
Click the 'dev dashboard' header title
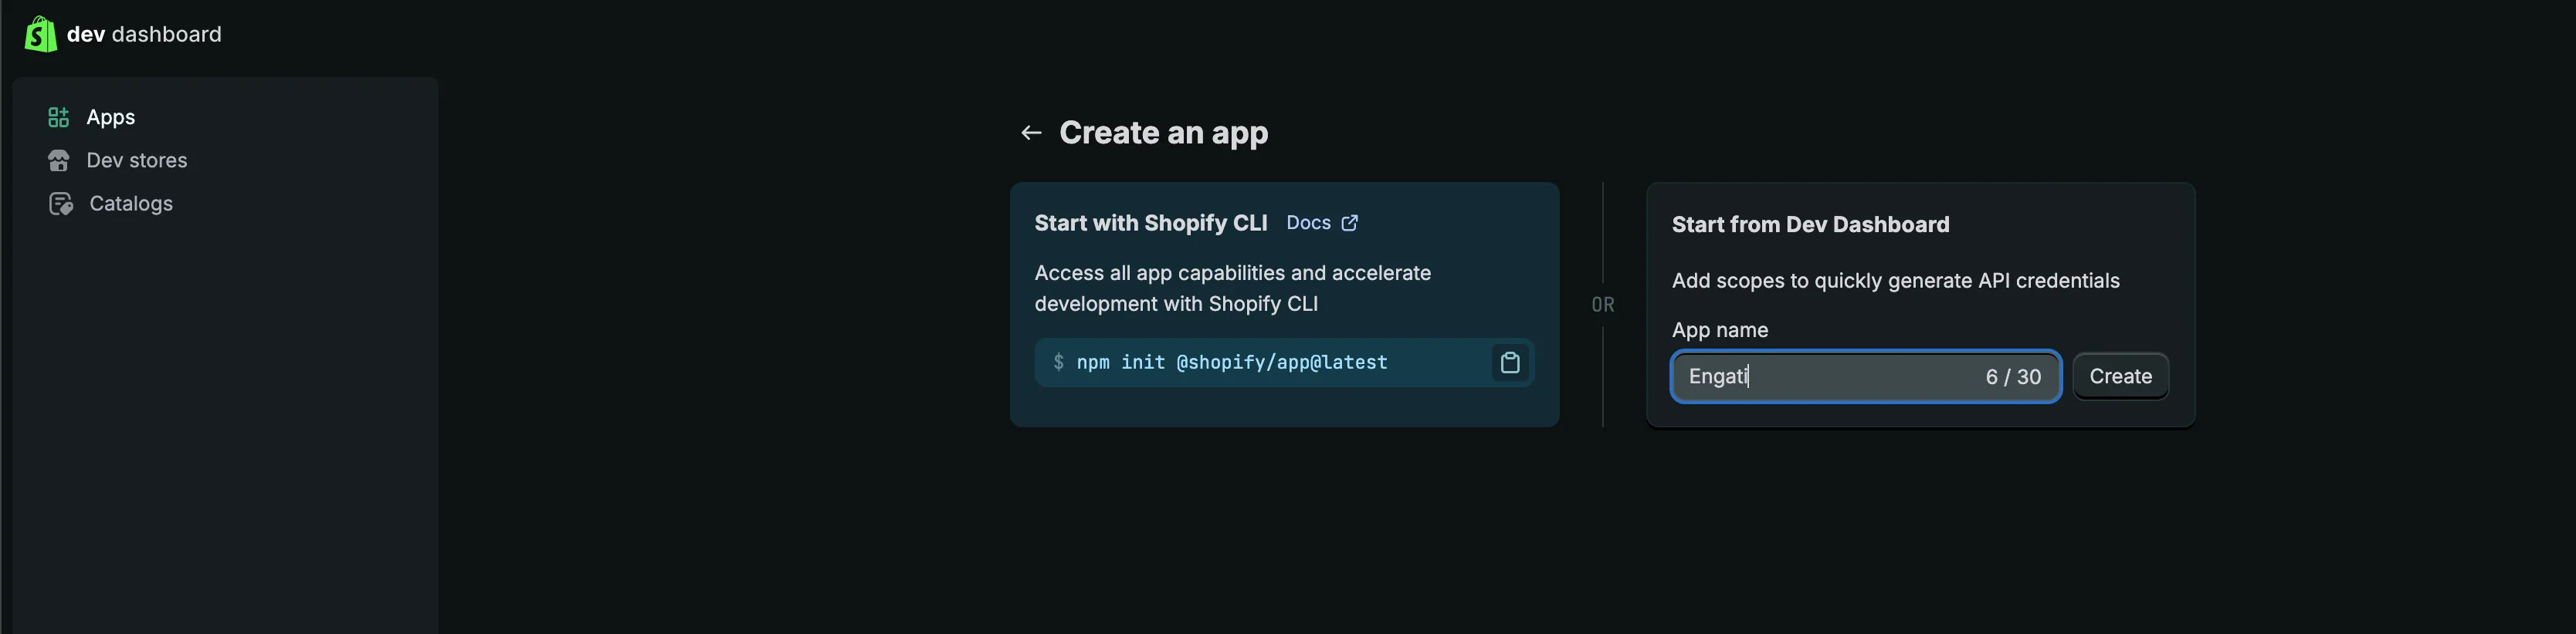pyautogui.click(x=144, y=34)
